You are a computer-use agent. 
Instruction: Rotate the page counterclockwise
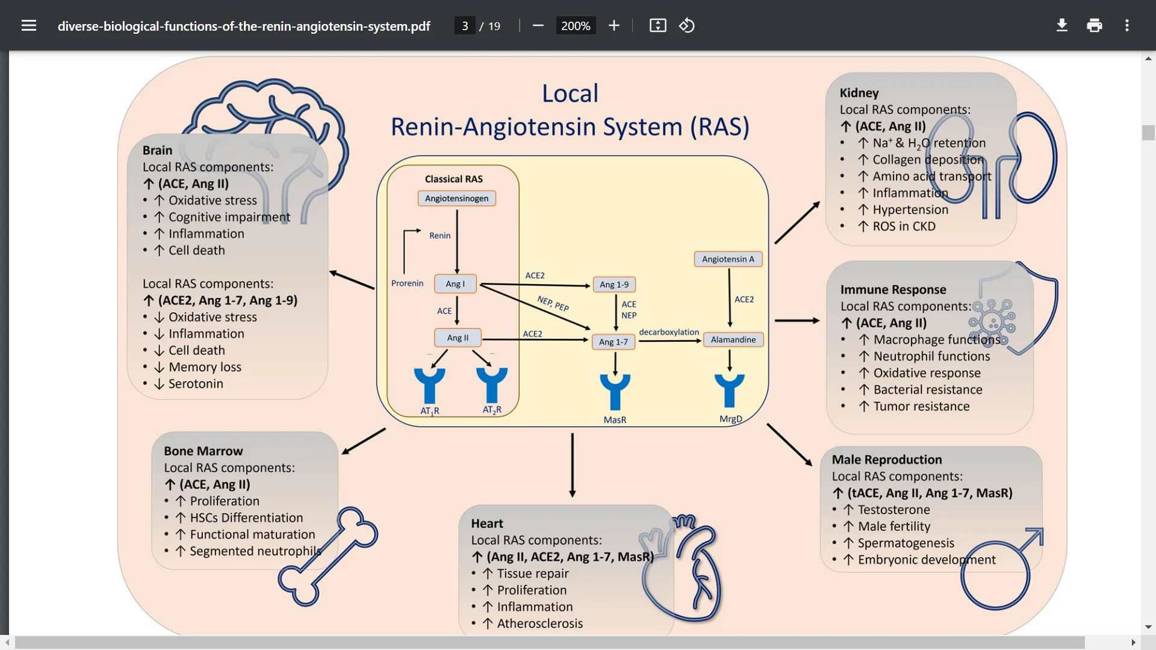click(x=686, y=25)
